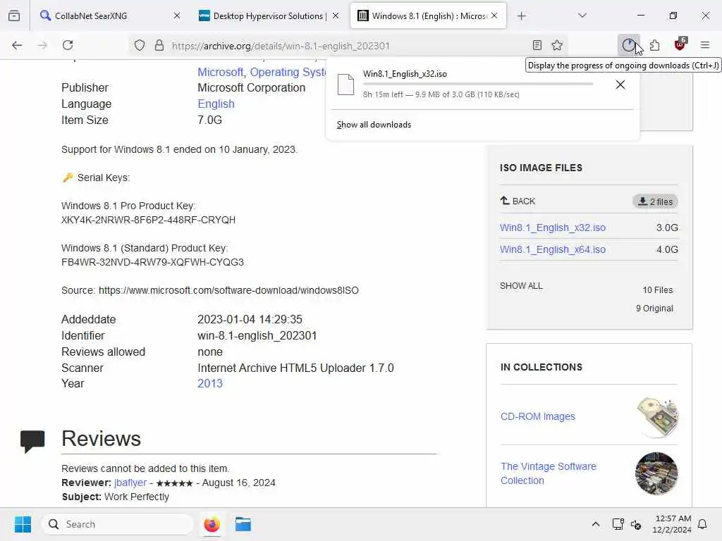Click the file icon of the downloading ISO
722x541 pixels.
[345, 85]
